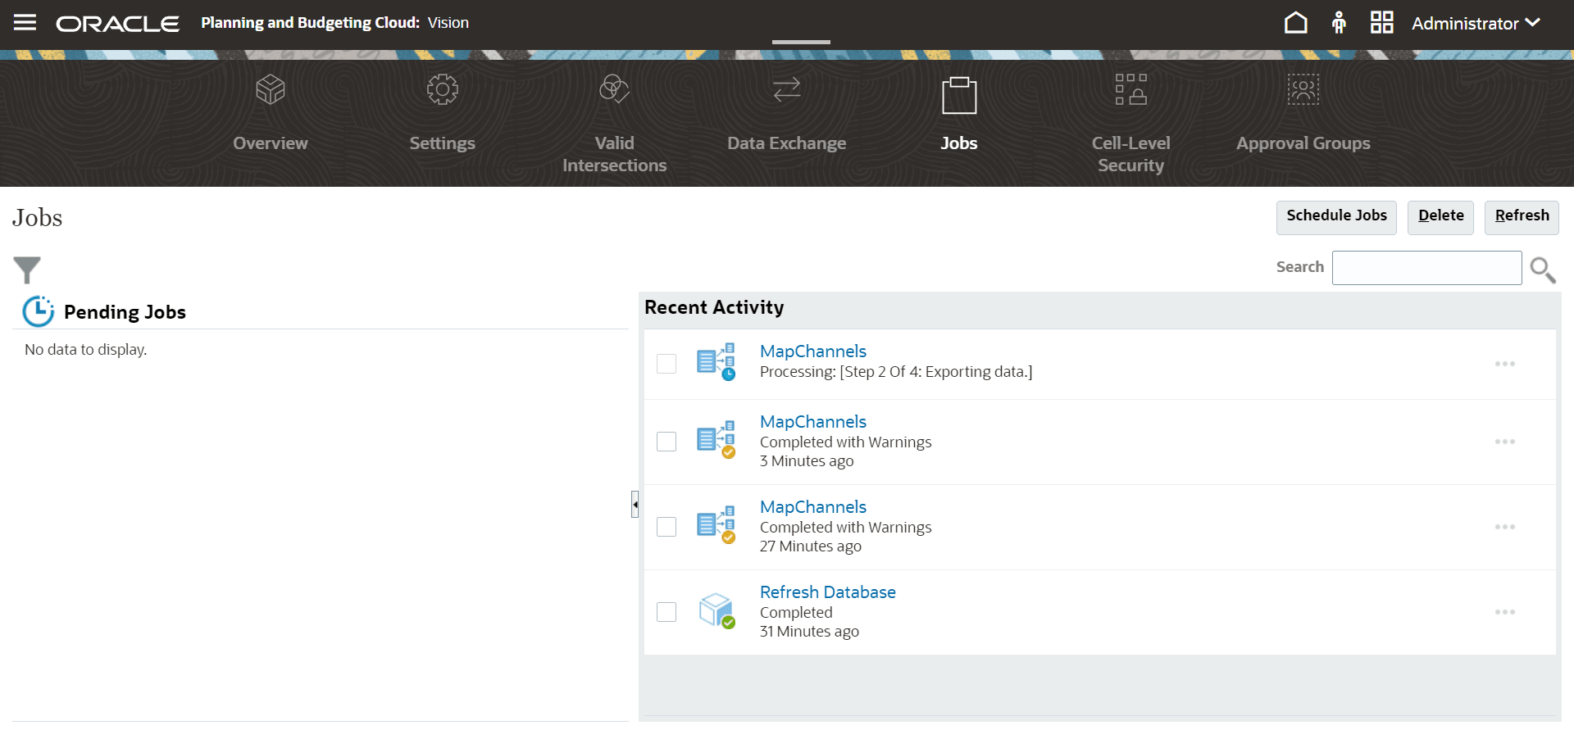The width and height of the screenshot is (1574, 730).
Task: Tick the Refresh Database job checkbox
Action: (666, 612)
